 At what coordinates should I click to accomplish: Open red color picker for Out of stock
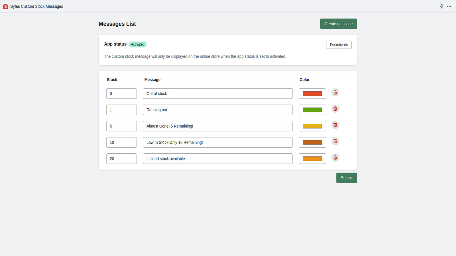[x=312, y=94]
